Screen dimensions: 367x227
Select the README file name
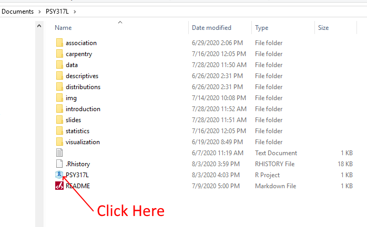pos(78,186)
